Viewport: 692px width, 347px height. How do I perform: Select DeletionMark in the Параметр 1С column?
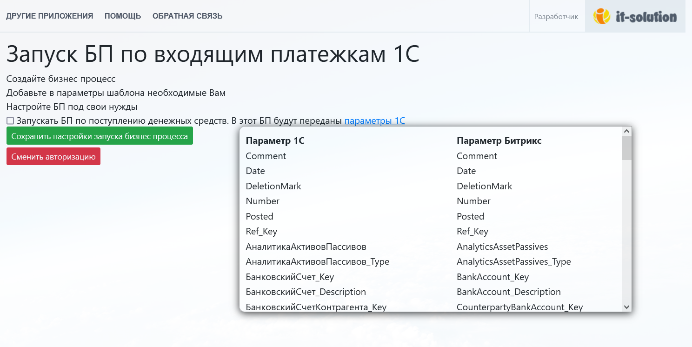coord(273,186)
